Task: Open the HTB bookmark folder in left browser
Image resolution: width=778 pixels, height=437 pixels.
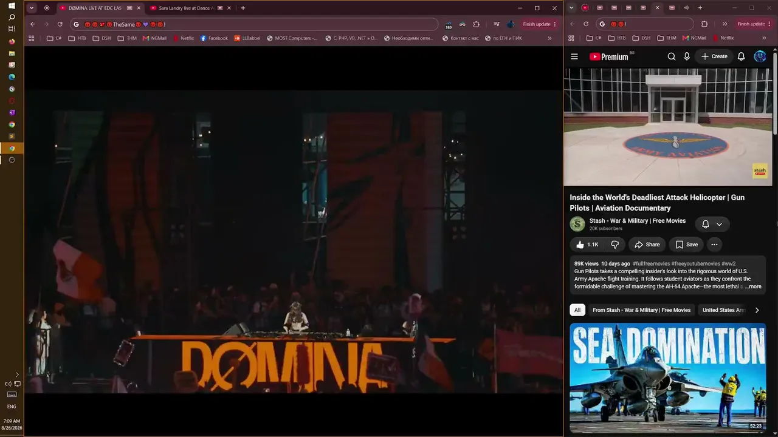Action: click(x=77, y=38)
